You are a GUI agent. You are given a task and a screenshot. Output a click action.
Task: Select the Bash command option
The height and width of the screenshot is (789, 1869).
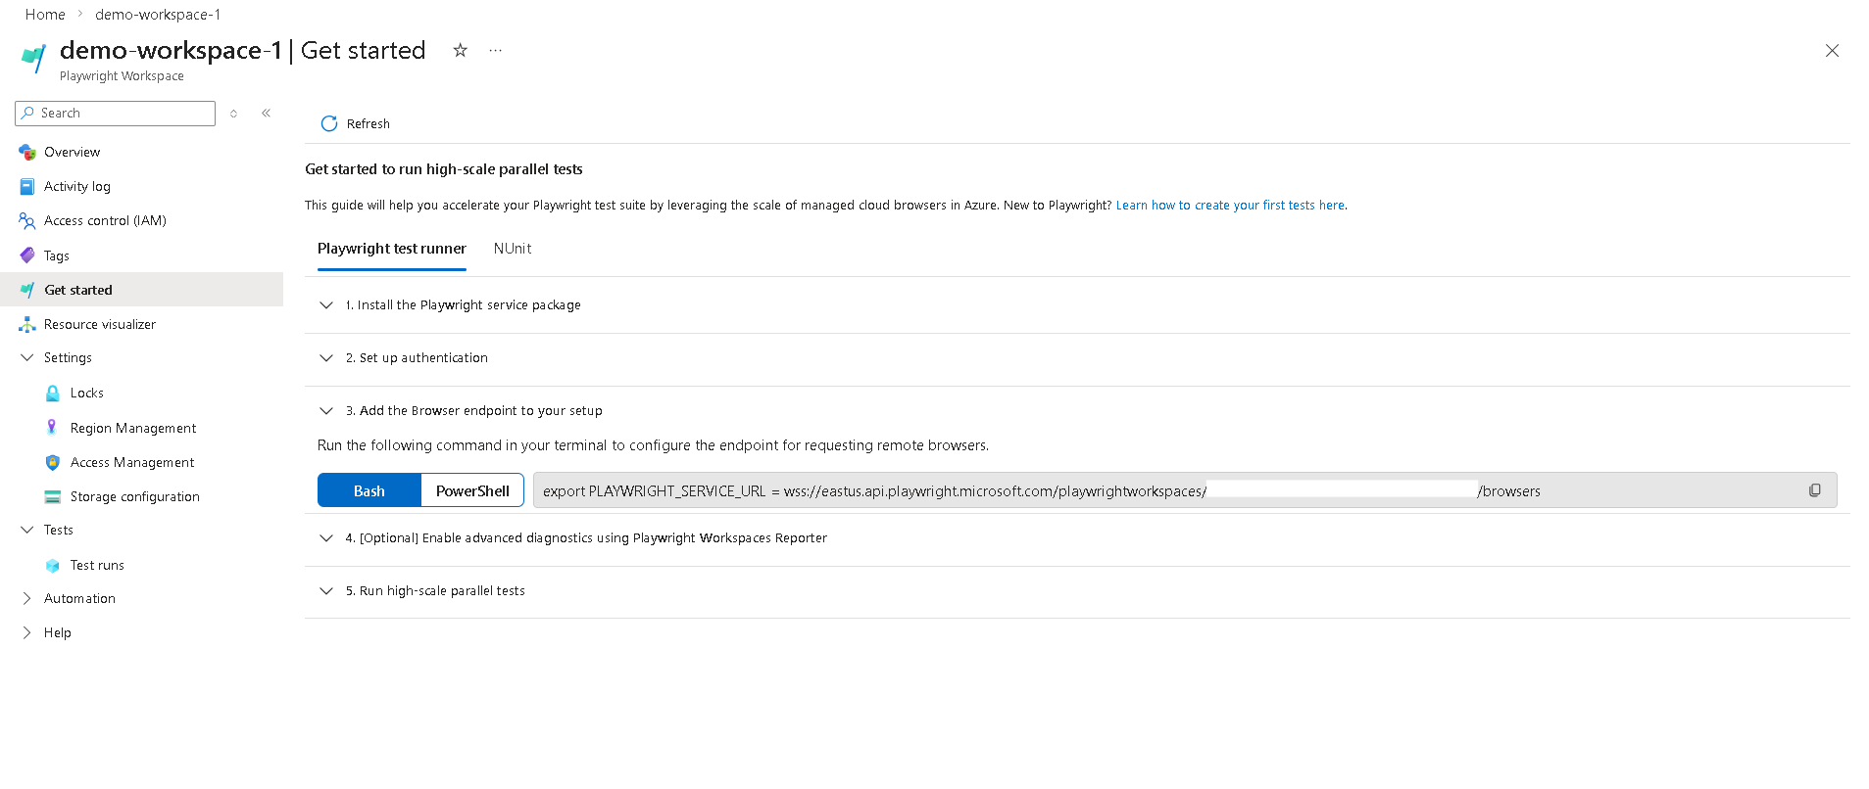tap(369, 490)
